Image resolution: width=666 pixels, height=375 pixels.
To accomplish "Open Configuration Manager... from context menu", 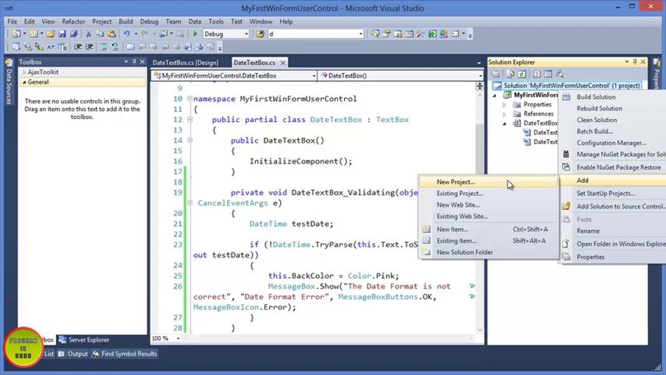I will [x=611, y=143].
